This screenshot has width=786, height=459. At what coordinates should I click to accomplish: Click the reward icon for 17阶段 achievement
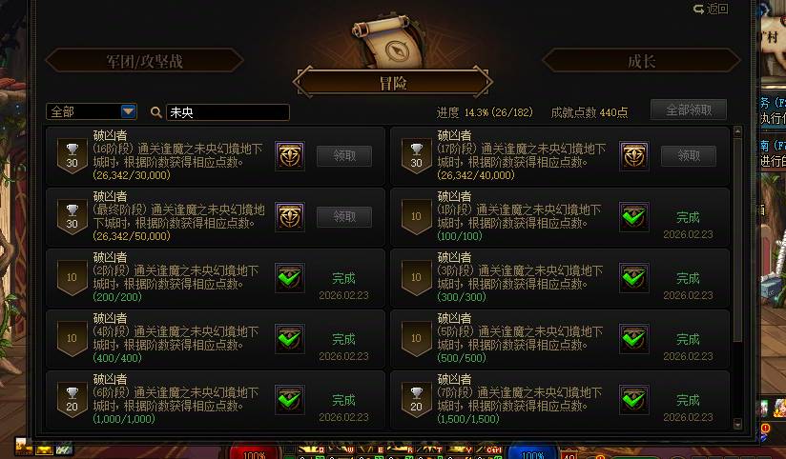click(x=634, y=156)
